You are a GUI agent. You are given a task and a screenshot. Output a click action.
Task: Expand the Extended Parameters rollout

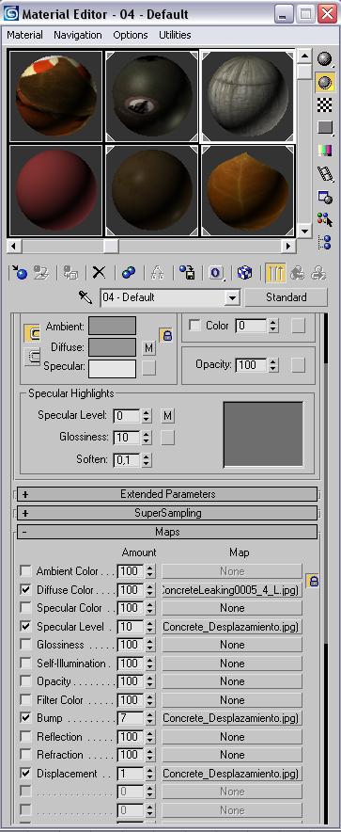167,494
